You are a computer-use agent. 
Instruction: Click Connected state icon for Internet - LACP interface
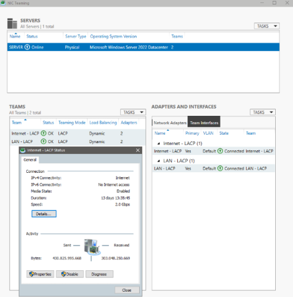tap(220, 151)
